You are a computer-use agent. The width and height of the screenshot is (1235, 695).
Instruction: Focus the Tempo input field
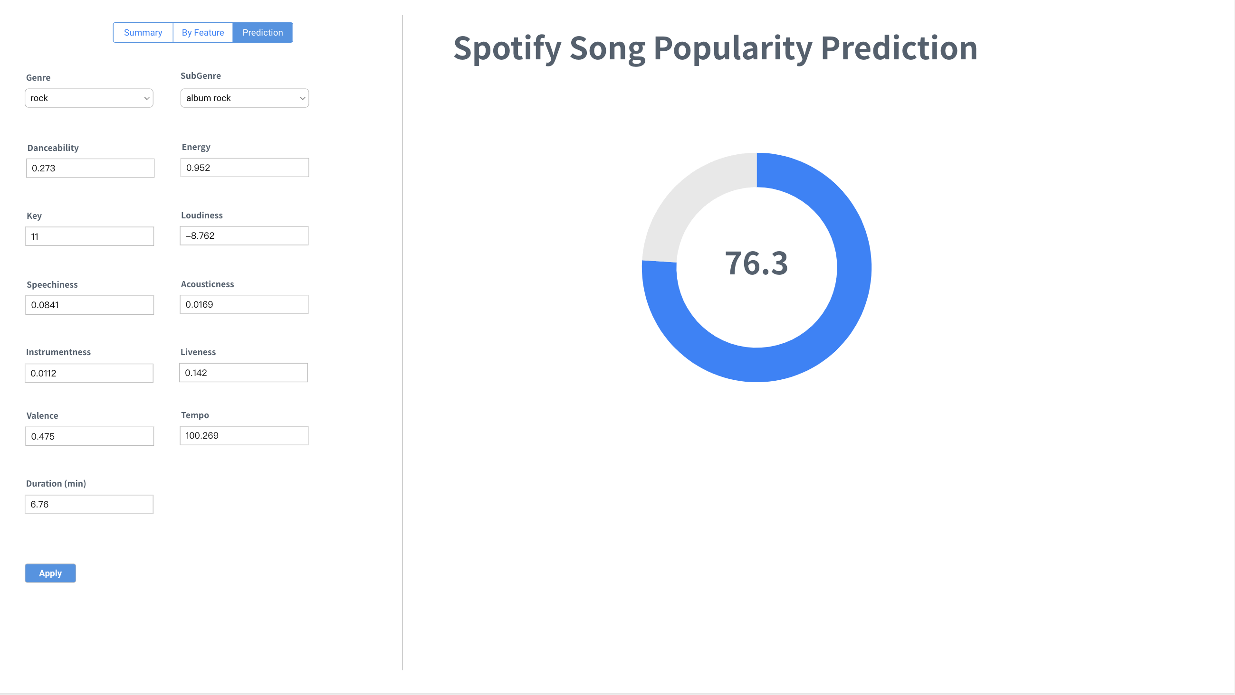pyautogui.click(x=244, y=435)
